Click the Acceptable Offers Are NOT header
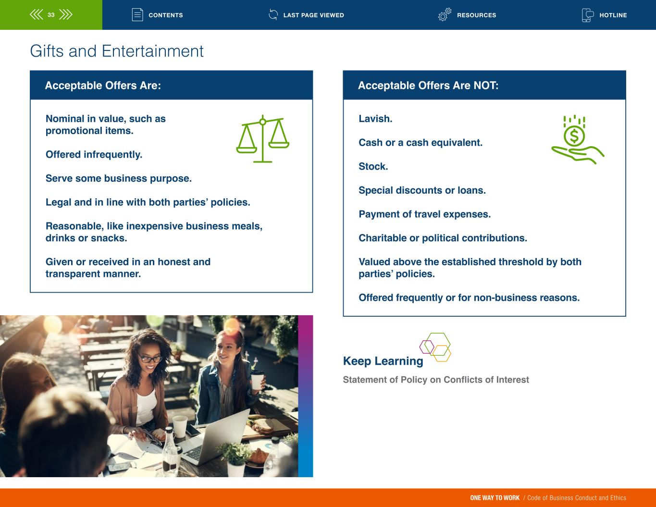656x507 pixels. click(428, 86)
